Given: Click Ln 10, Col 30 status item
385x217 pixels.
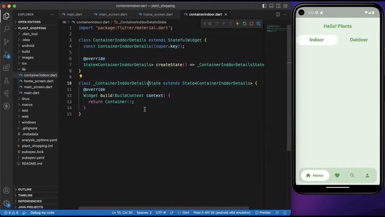Looking at the screenshot, I should tap(122, 213).
